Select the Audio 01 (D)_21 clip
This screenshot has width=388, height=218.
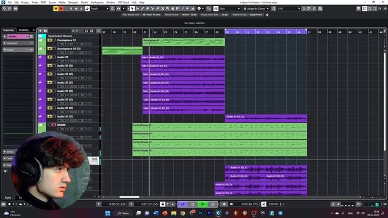(x=266, y=118)
